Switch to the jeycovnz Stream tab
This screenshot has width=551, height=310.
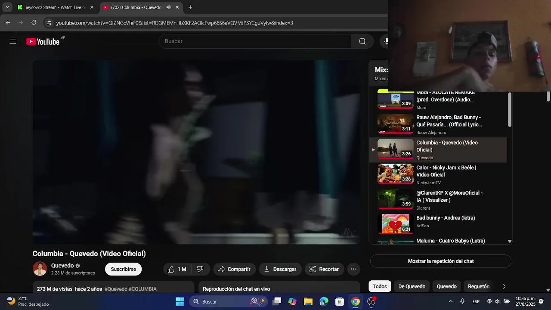point(56,7)
